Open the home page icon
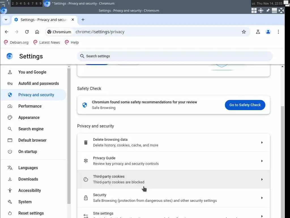290x218 pixels. click(x=37, y=32)
